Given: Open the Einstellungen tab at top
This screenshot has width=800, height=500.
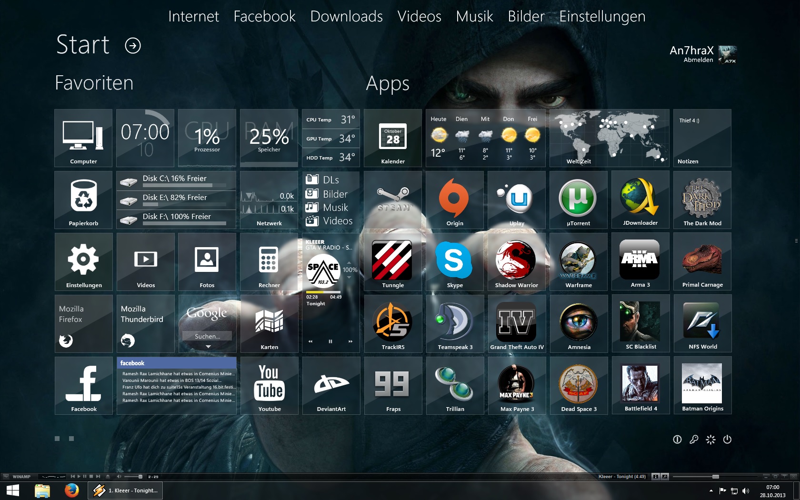Looking at the screenshot, I should (x=602, y=17).
